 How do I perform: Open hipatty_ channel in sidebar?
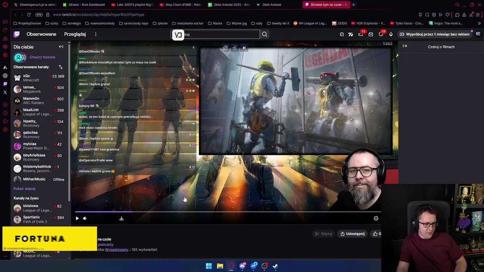(x=39, y=124)
